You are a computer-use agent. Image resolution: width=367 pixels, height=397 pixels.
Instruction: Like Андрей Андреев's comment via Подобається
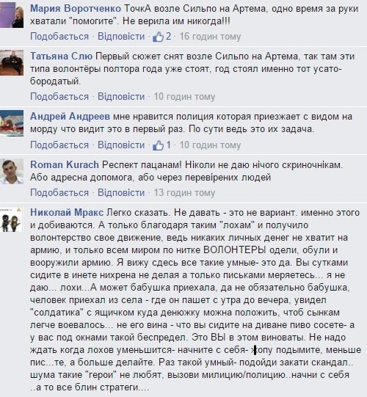pyautogui.click(x=59, y=145)
